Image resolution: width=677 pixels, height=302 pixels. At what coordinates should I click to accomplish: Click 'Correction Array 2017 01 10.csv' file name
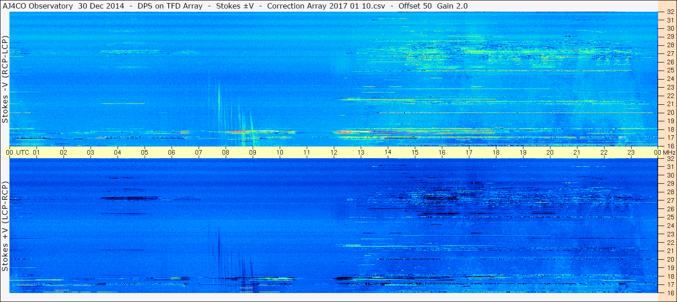pyautogui.click(x=326, y=6)
